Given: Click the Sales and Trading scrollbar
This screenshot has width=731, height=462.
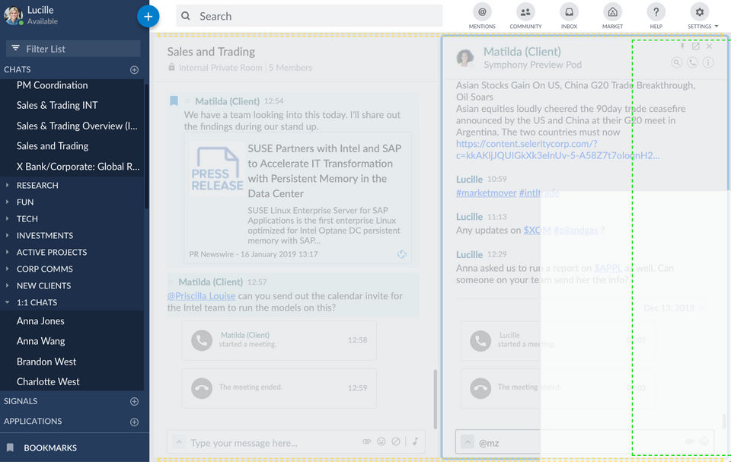Looking at the screenshot, I should pyautogui.click(x=436, y=399).
